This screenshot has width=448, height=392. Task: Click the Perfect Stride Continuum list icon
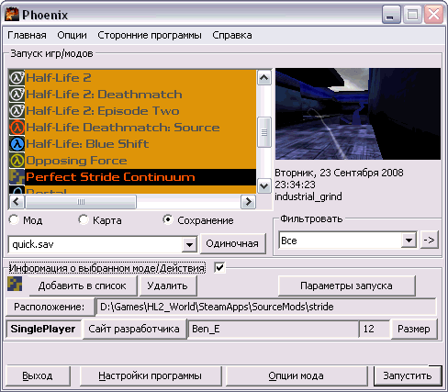(x=17, y=177)
